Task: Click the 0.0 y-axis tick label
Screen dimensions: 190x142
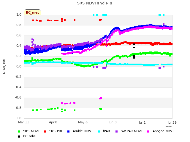Action: [x=19, y=67]
